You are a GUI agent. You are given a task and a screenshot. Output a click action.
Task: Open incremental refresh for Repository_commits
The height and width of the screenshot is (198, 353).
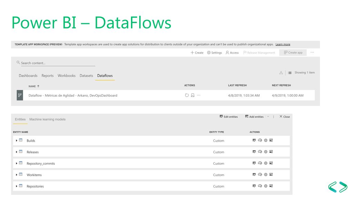(271, 163)
